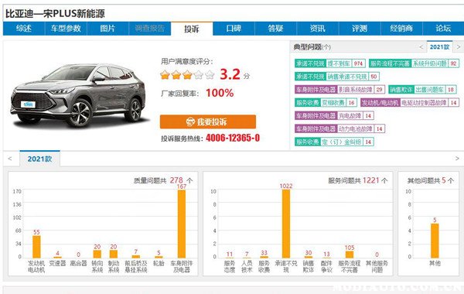Click left arrow beside lower 2021款 tab
This screenshot has height=294, width=464.
(10, 159)
